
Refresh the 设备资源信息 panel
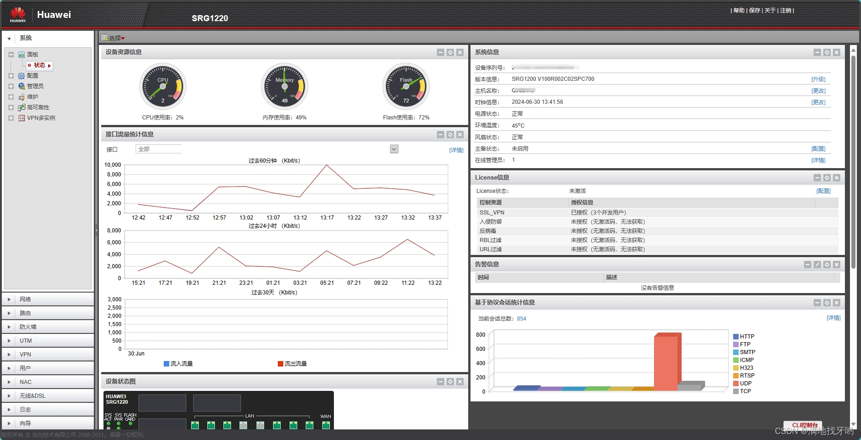tap(450, 52)
